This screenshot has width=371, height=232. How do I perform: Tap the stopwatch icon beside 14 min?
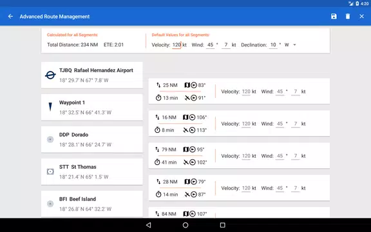[158, 195]
